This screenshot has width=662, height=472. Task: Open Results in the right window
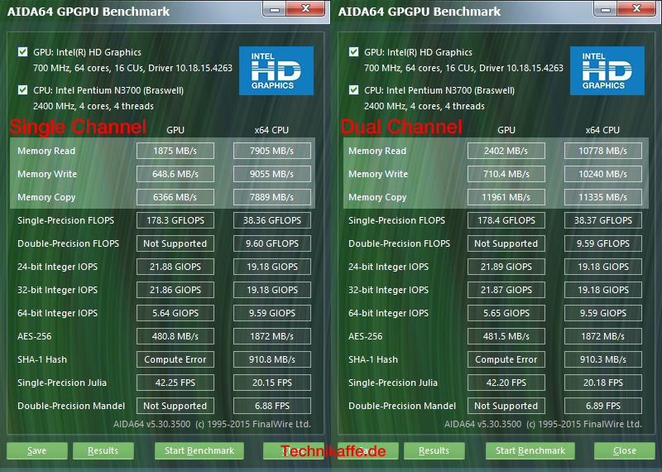(434, 450)
